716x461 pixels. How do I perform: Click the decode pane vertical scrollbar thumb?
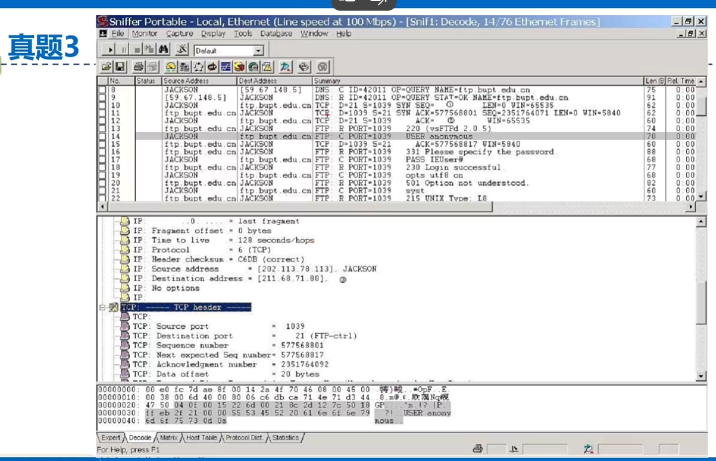[x=701, y=304]
